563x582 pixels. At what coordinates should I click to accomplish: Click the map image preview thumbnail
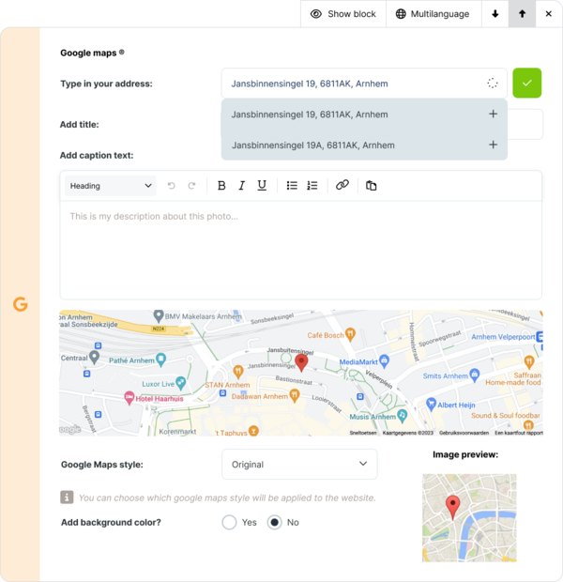tap(469, 518)
